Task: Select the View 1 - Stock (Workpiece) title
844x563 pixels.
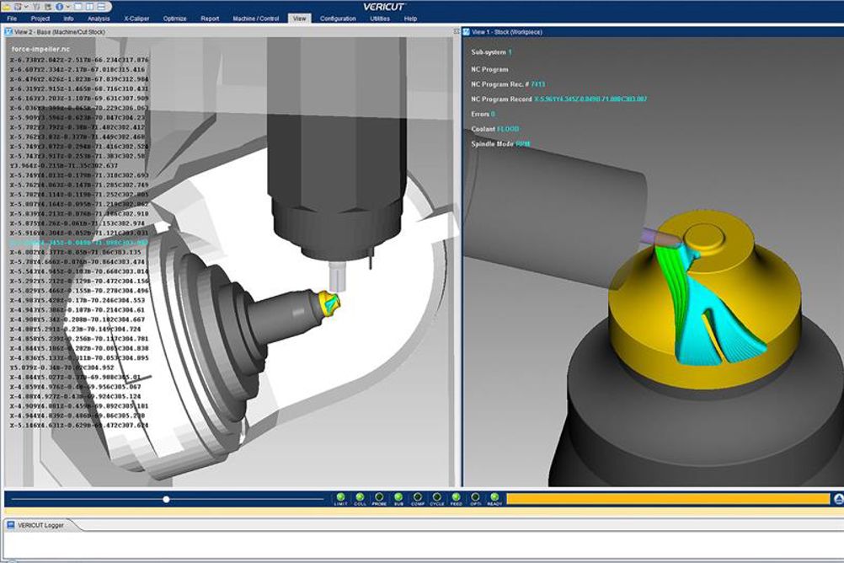Action: pos(507,32)
